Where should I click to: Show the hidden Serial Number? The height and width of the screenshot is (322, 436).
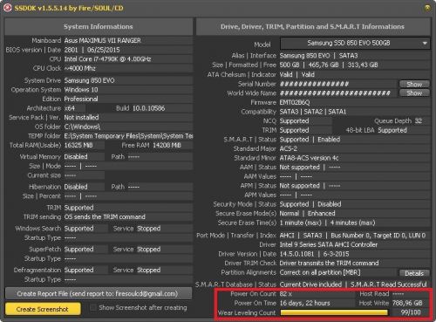tap(414, 84)
